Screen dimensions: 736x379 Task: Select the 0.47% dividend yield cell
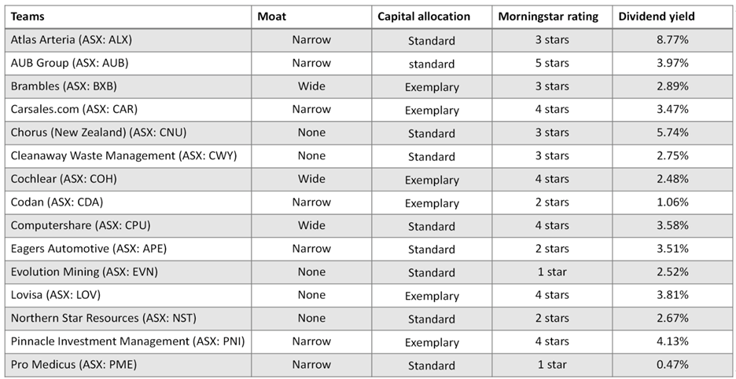click(x=672, y=365)
